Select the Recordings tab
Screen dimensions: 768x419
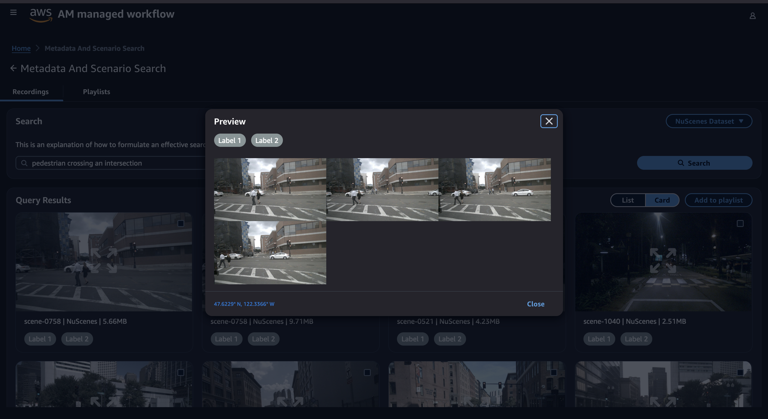click(x=30, y=92)
